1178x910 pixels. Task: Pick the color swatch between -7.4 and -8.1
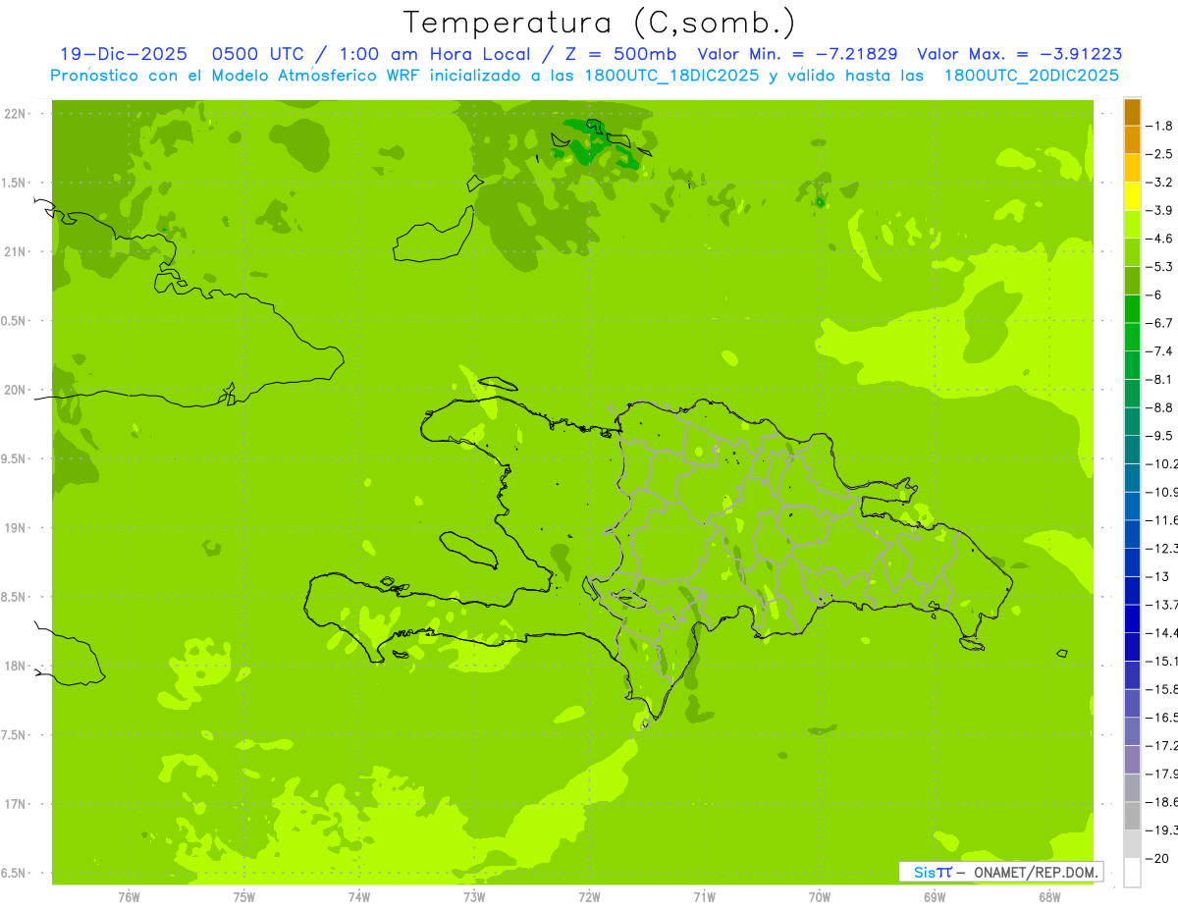(x=1132, y=365)
